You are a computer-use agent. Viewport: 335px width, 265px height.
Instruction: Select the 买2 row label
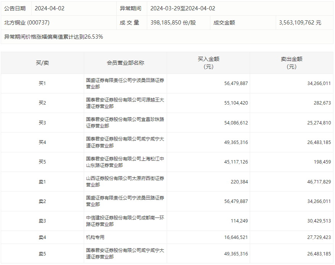click(42, 103)
